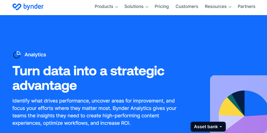
Task: Open the Pricing page
Action: (162, 7)
